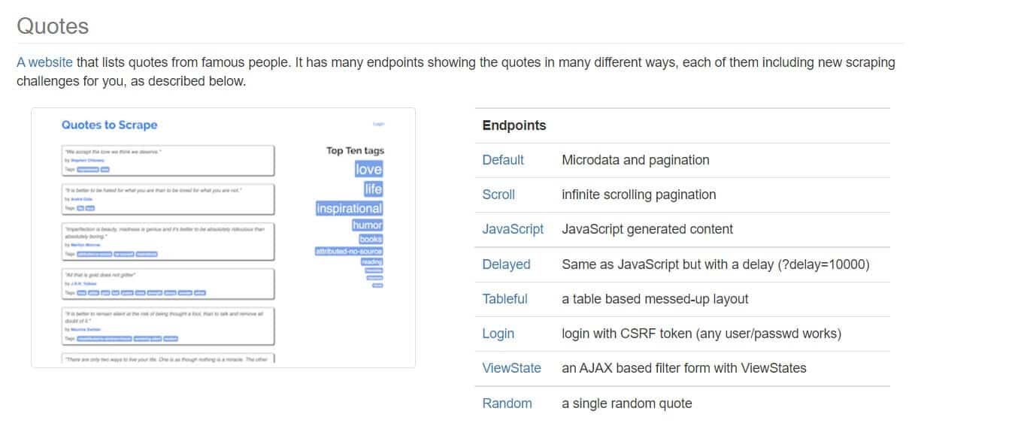Click the 'love' tag in preview
Screen dimensions: 1012x432
point(368,169)
